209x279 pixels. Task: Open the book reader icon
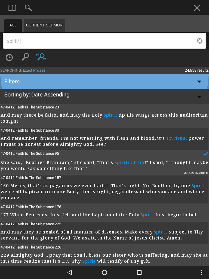12,8
